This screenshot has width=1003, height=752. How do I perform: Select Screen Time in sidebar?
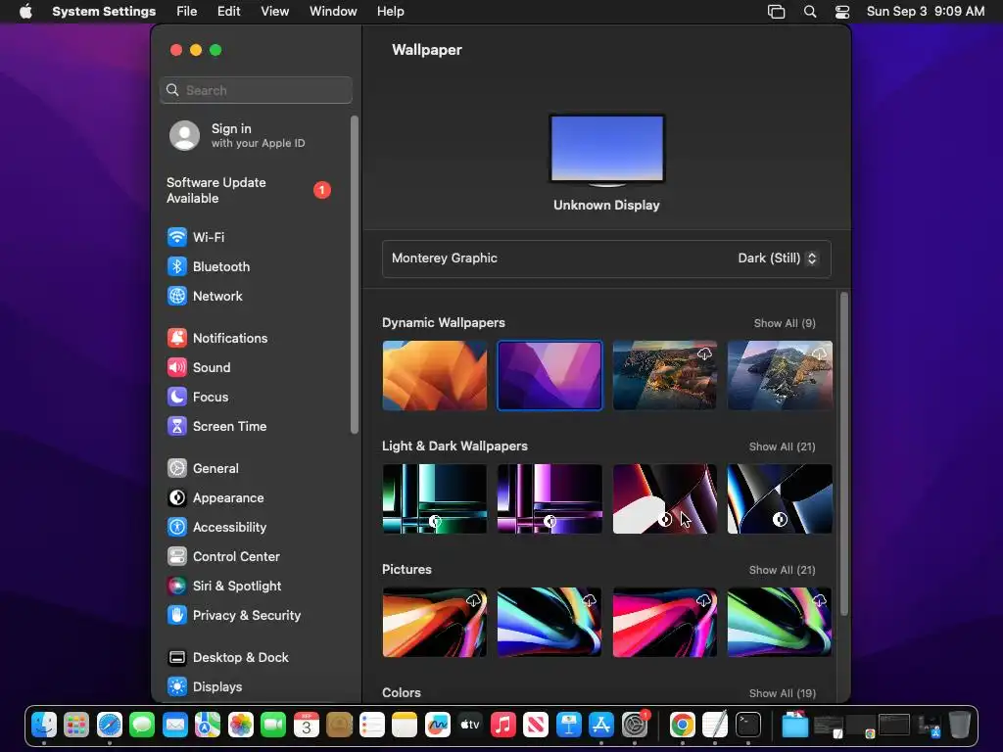point(216,427)
